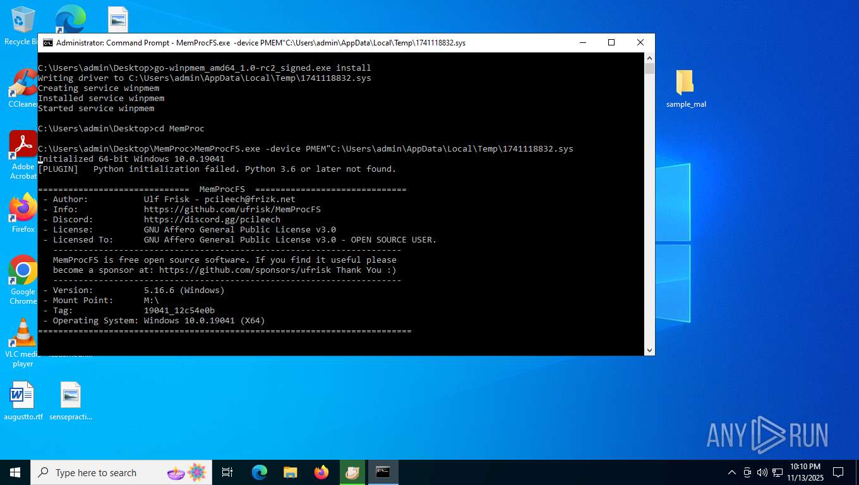Image resolution: width=859 pixels, height=485 pixels.
Task: Open the Microsoft Edge desktop shortcut
Action: 70,19
